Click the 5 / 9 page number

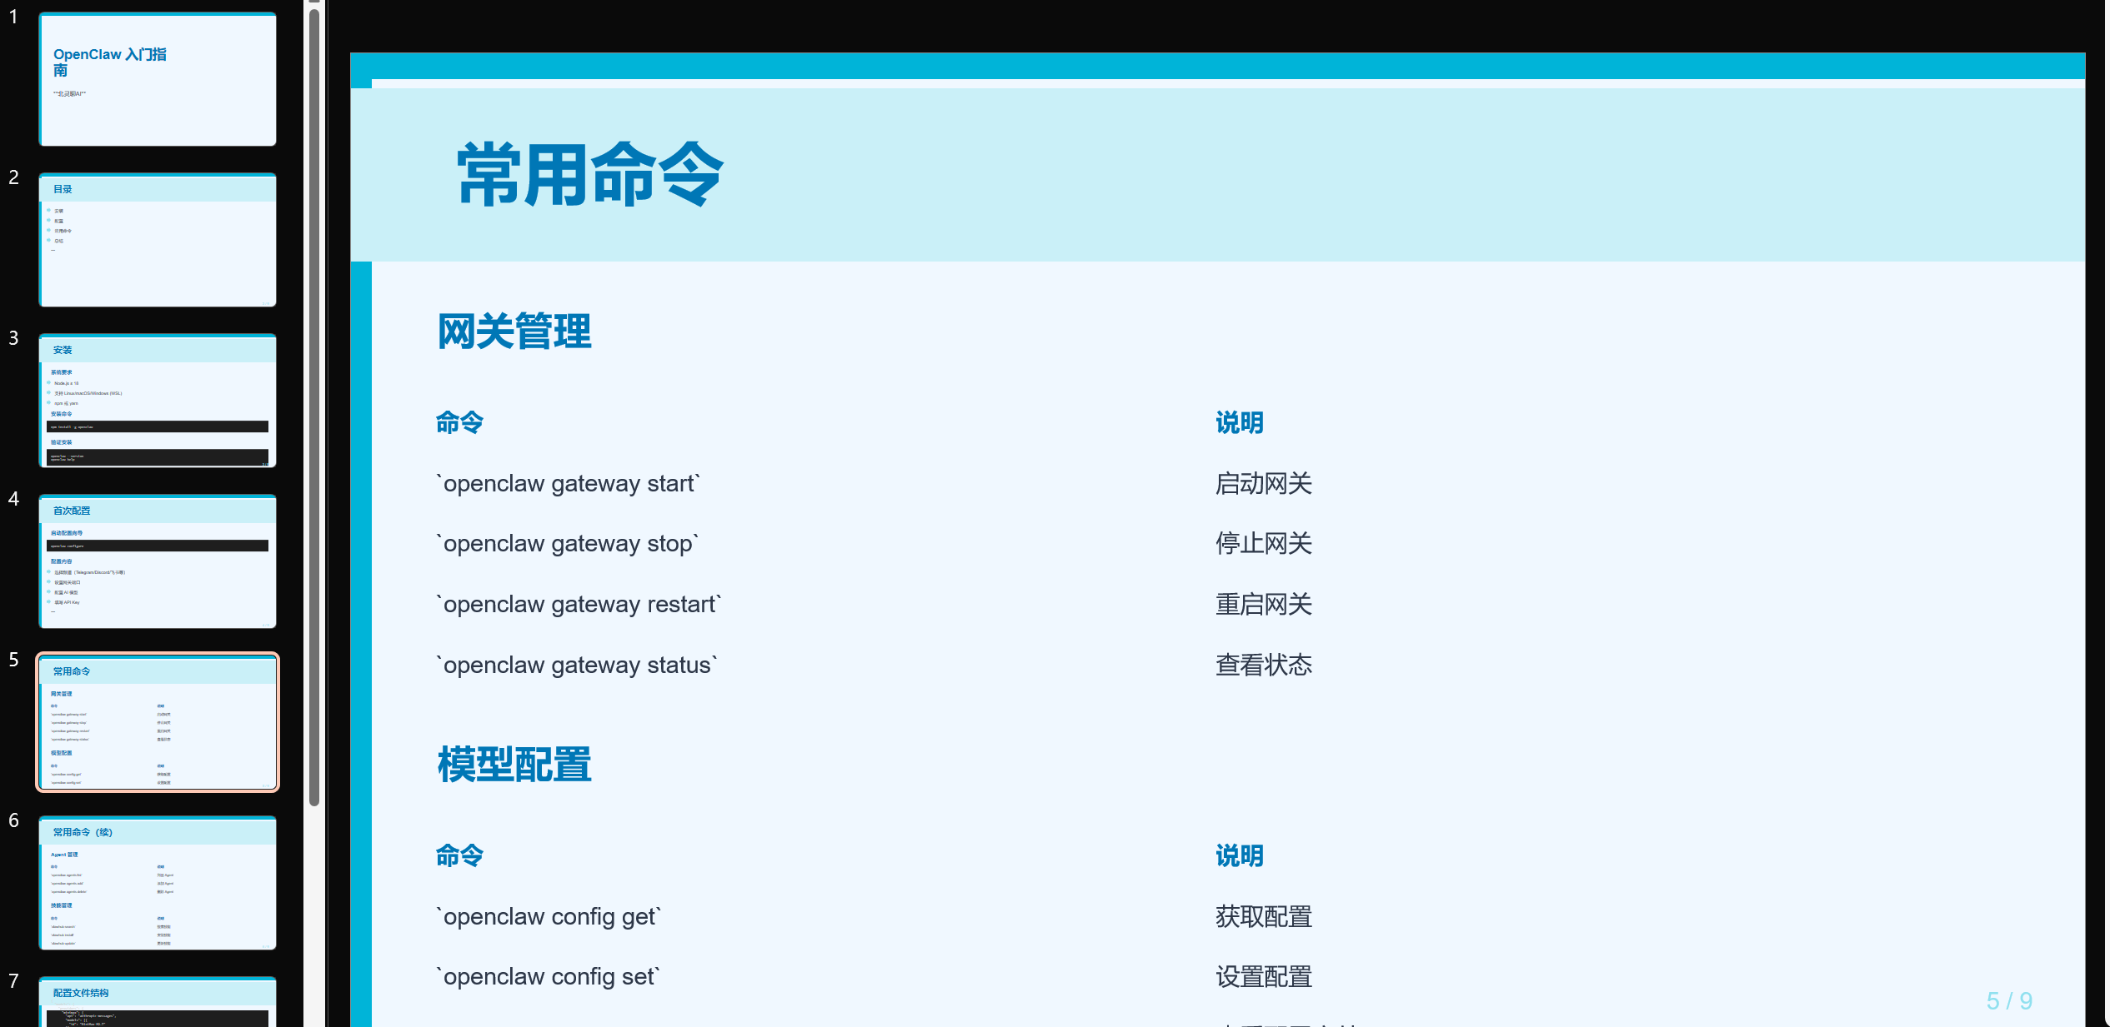2009,1001
